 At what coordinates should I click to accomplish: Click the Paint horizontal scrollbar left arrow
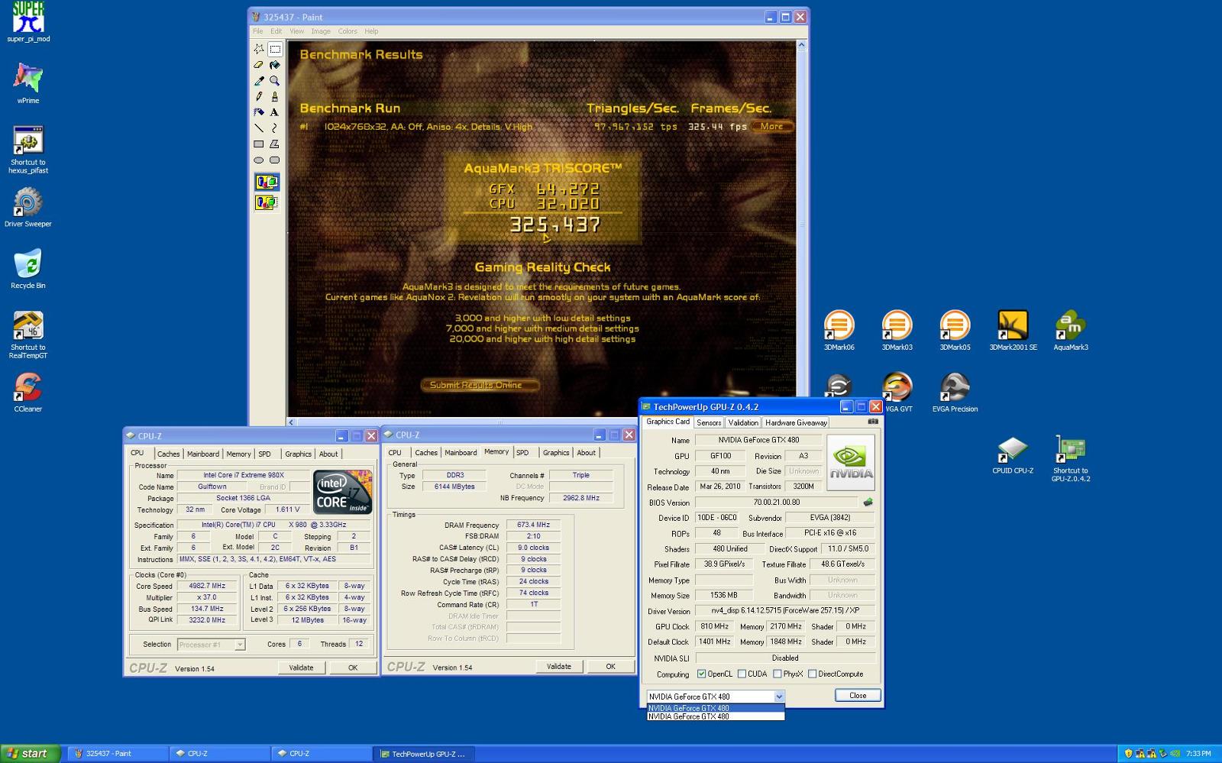click(x=292, y=422)
